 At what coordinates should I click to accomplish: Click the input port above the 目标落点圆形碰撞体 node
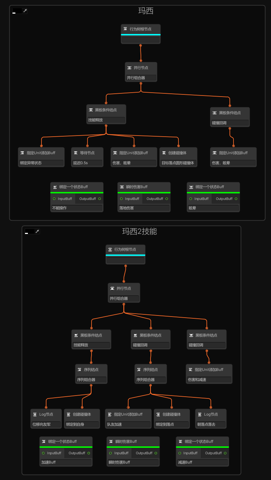click(x=178, y=146)
